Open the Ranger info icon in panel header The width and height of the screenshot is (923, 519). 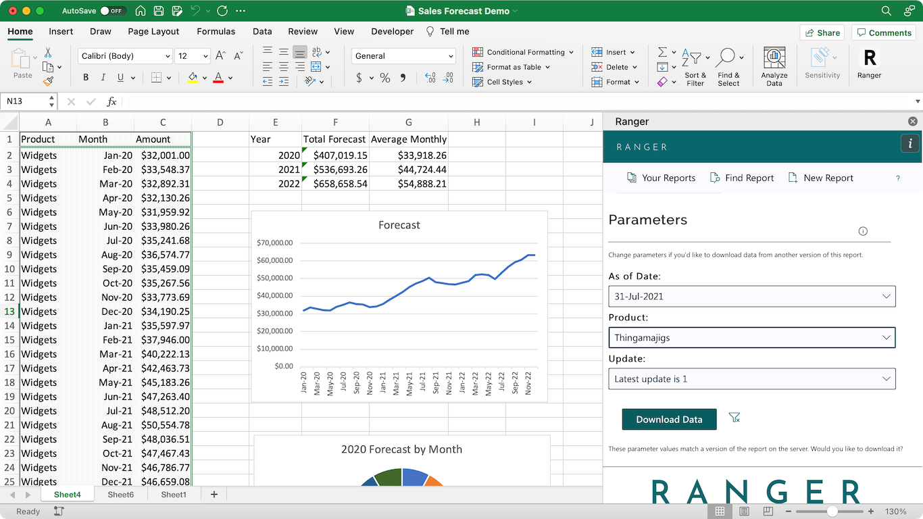[909, 143]
